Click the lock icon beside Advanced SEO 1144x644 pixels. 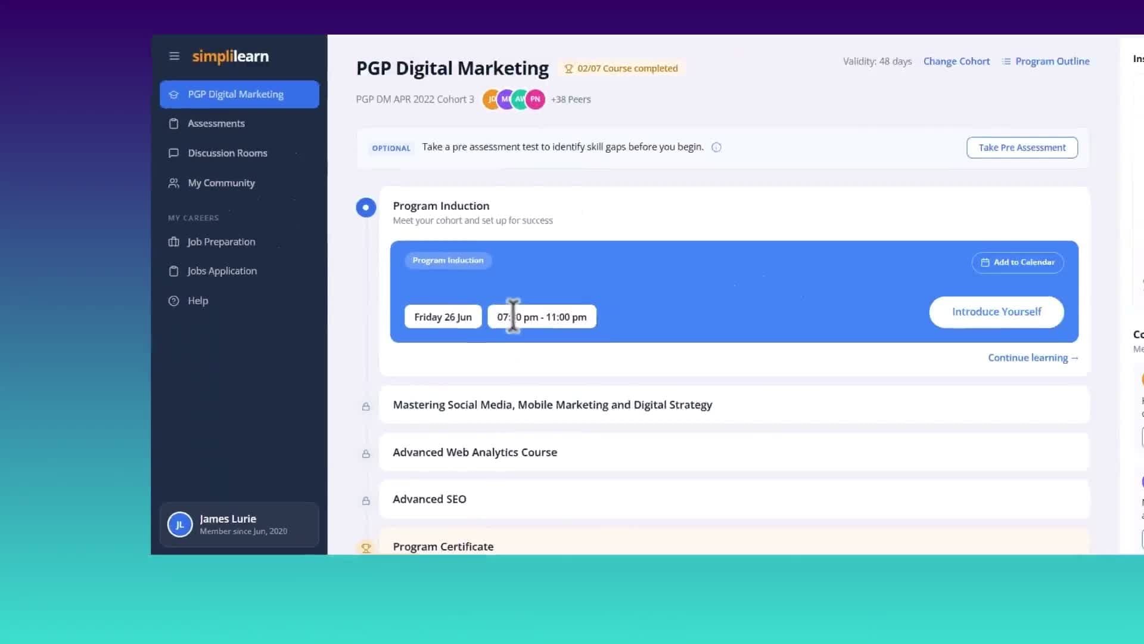(x=366, y=501)
